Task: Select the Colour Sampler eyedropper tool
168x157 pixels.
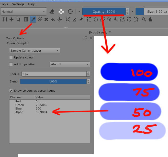Action: click(x=33, y=19)
